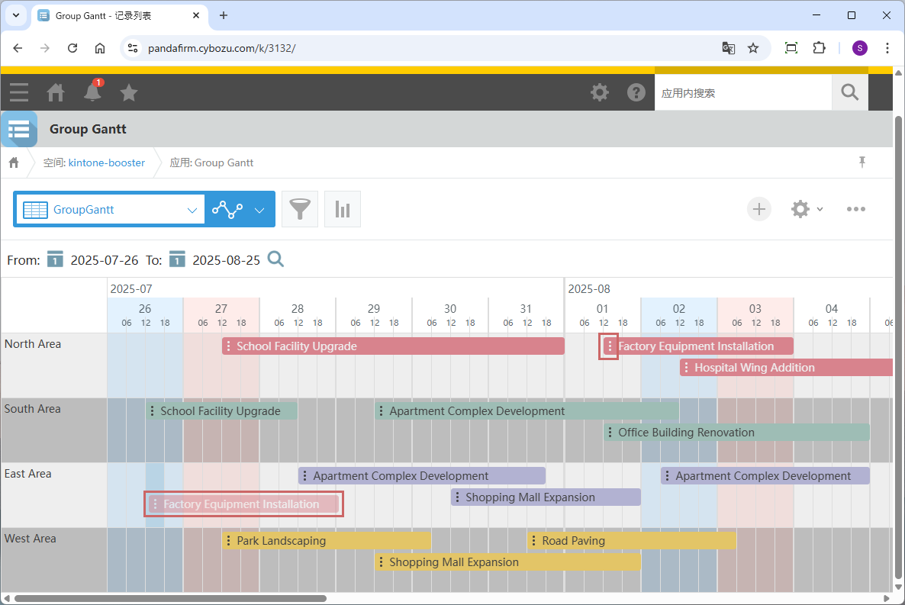Open the kintone hamburger menu

tap(19, 92)
